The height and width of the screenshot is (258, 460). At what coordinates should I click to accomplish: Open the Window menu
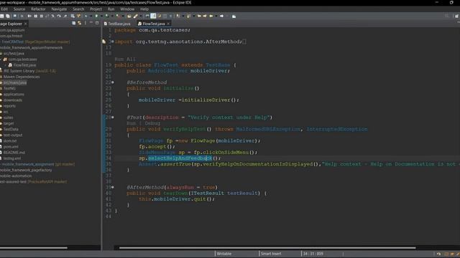tap(127, 9)
